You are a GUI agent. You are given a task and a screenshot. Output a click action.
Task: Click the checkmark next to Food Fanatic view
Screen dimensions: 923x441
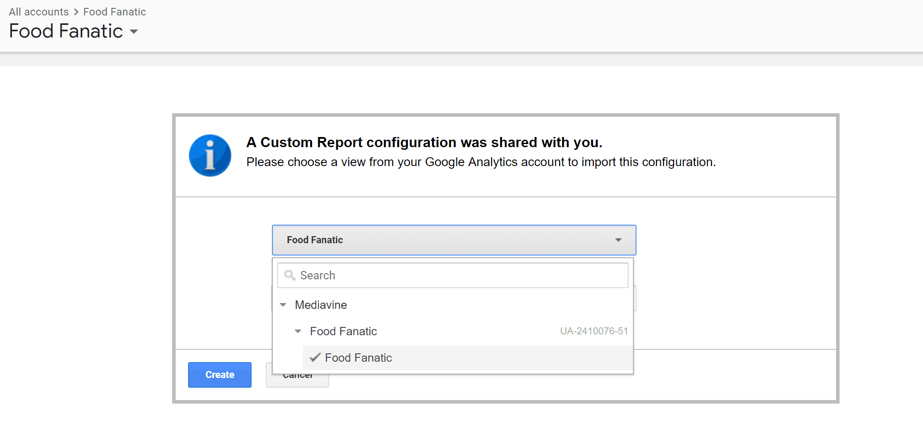pyautogui.click(x=314, y=358)
